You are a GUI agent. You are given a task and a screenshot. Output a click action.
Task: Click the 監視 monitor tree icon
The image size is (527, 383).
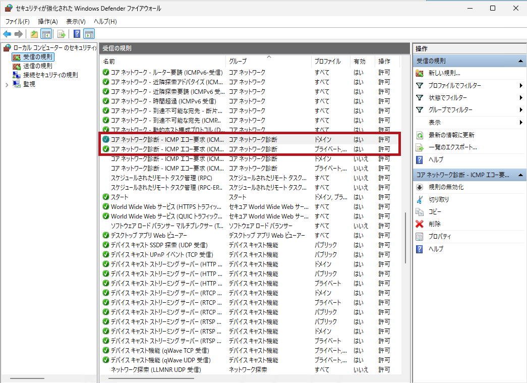tap(17, 84)
